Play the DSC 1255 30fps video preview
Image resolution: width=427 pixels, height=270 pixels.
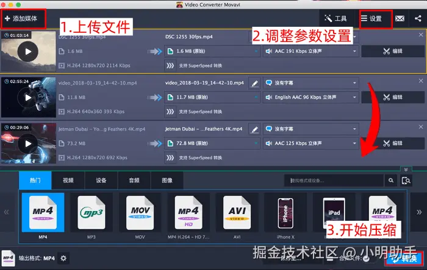(28, 51)
